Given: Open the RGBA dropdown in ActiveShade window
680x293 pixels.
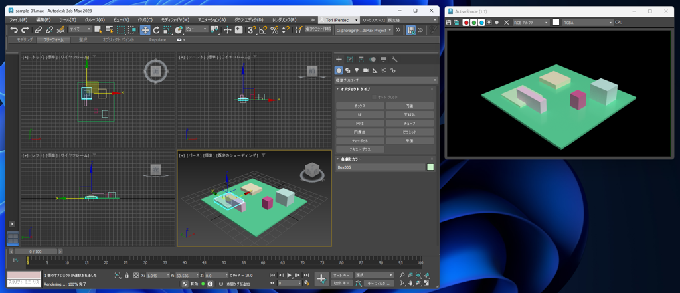Looking at the screenshot, I should 588,22.
